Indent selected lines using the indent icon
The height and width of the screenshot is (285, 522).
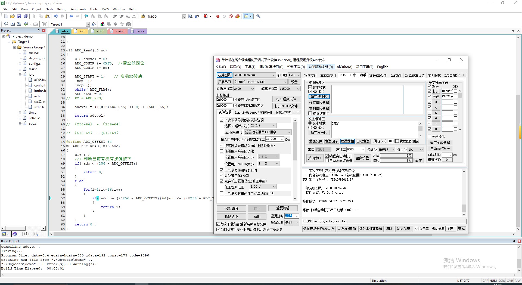(115, 16)
